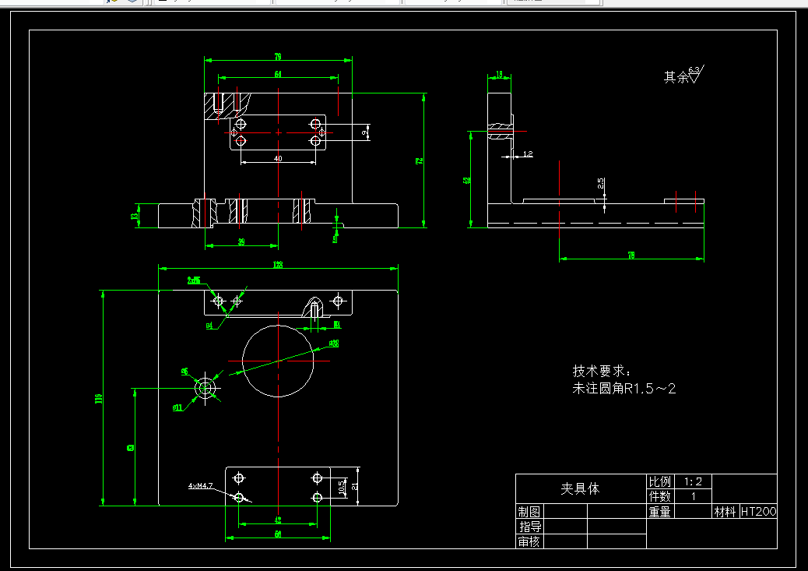The width and height of the screenshot is (808, 571).
Task: Select the 116 plan view height dimension
Action: (98, 398)
